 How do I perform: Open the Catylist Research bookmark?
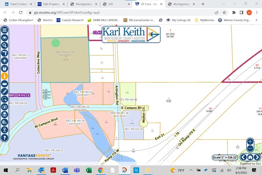[x=70, y=20]
